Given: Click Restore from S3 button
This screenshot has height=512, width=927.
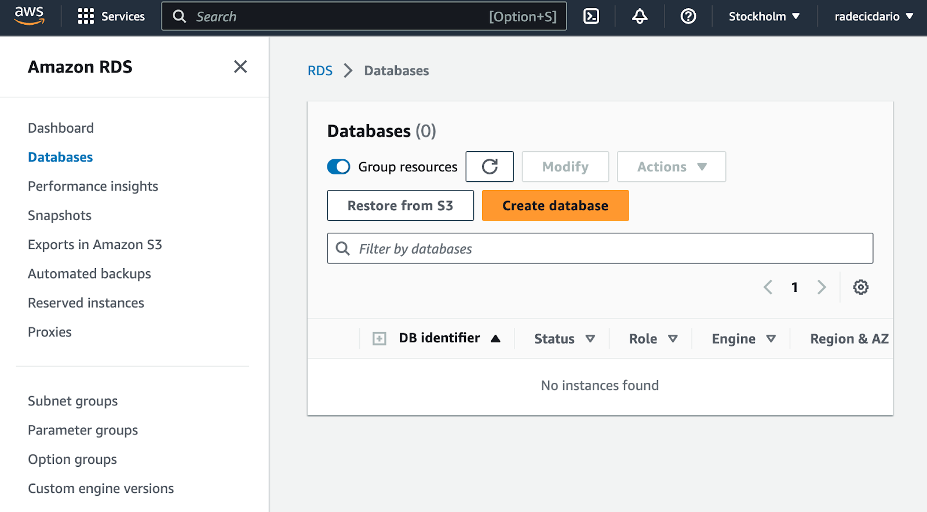Looking at the screenshot, I should (400, 206).
